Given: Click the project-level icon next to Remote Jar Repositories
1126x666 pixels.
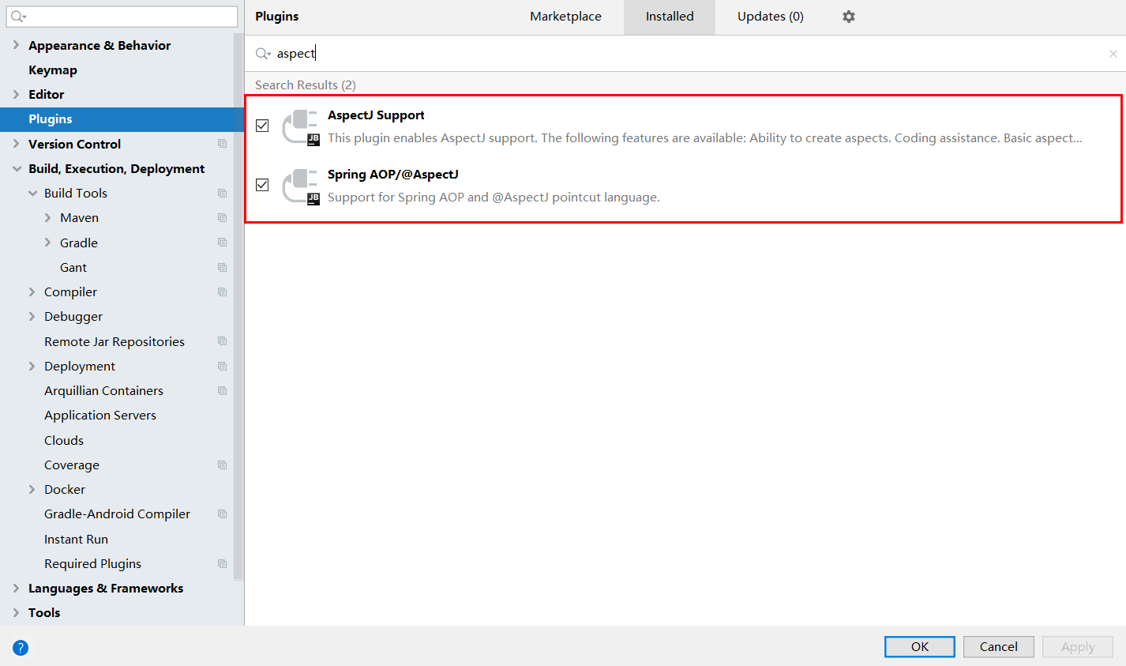Looking at the screenshot, I should pos(222,341).
